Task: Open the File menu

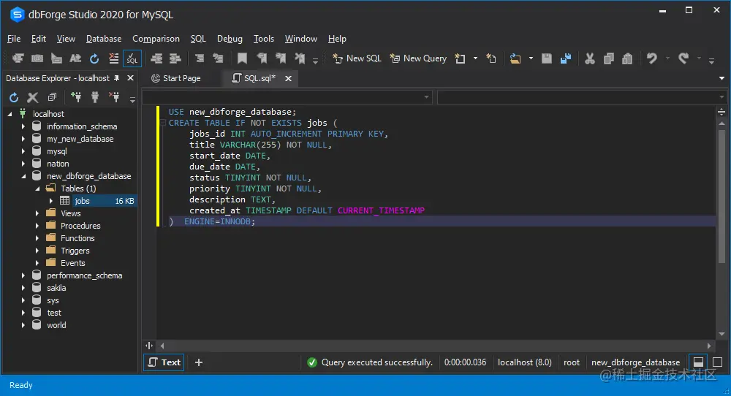Action: [14, 39]
